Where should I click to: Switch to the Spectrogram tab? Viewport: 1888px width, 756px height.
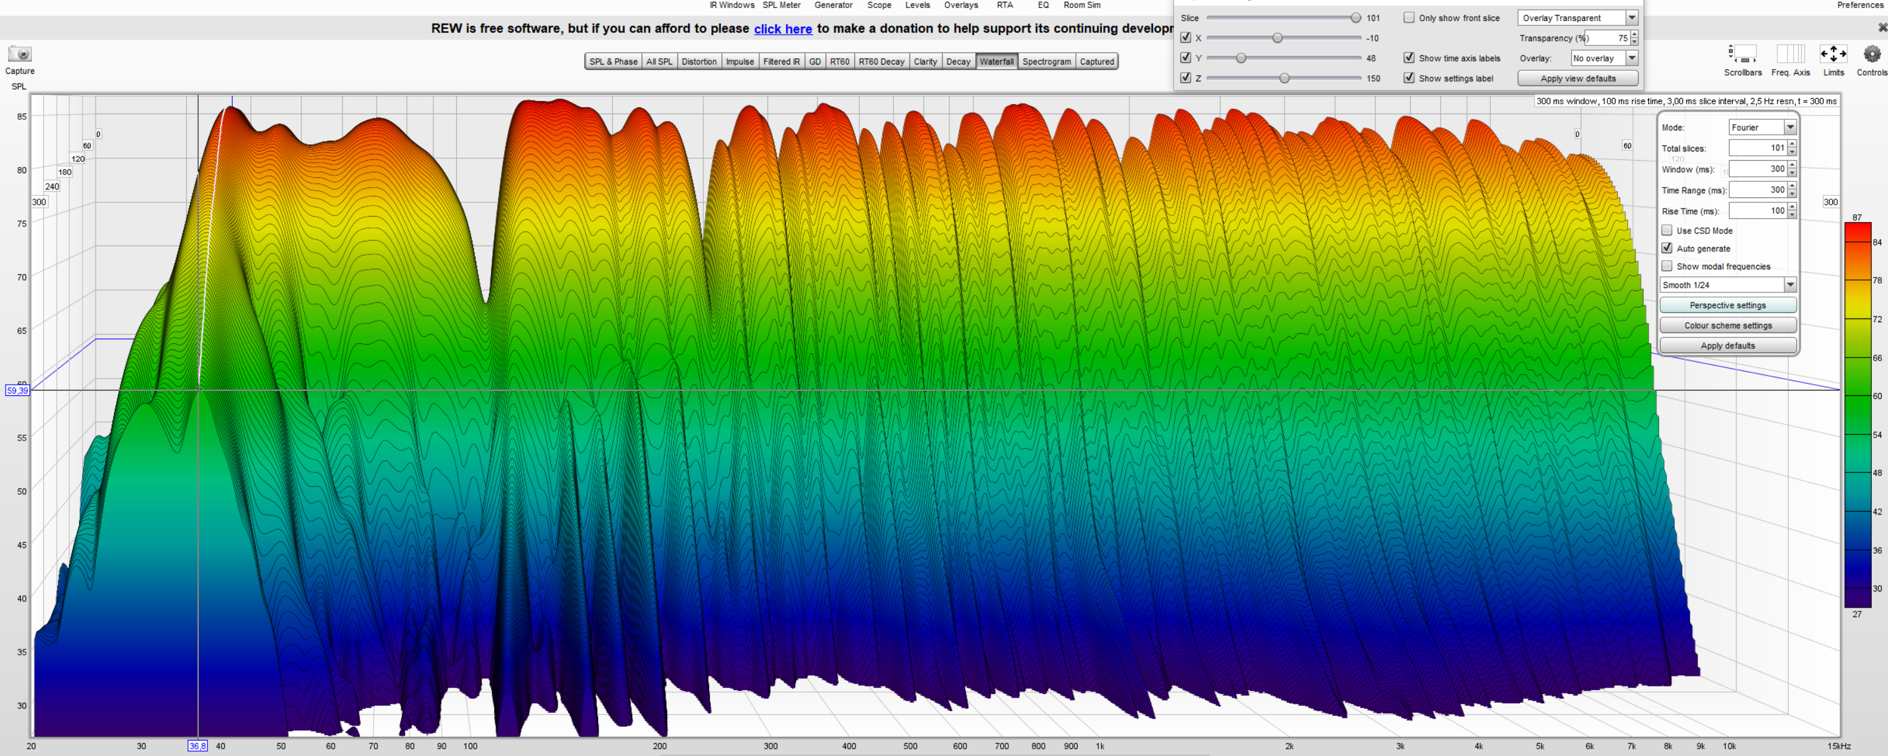click(1046, 61)
